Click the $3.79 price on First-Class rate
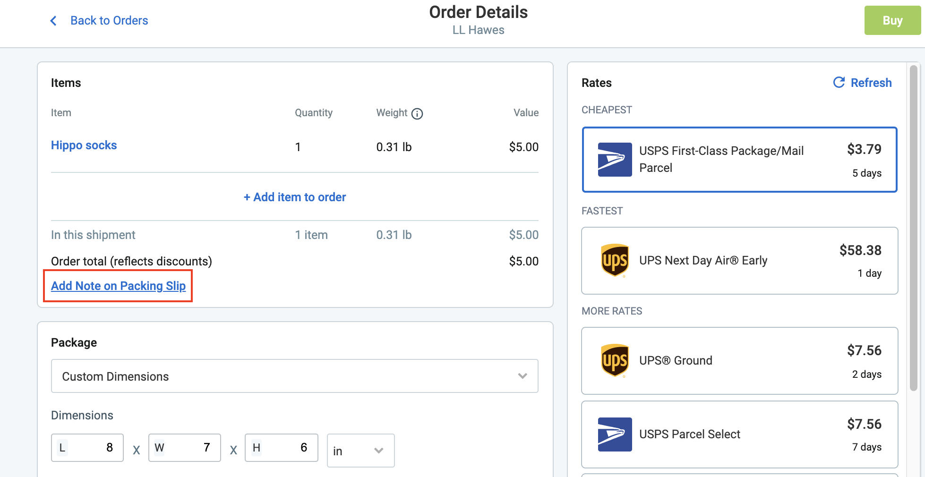 click(x=864, y=149)
